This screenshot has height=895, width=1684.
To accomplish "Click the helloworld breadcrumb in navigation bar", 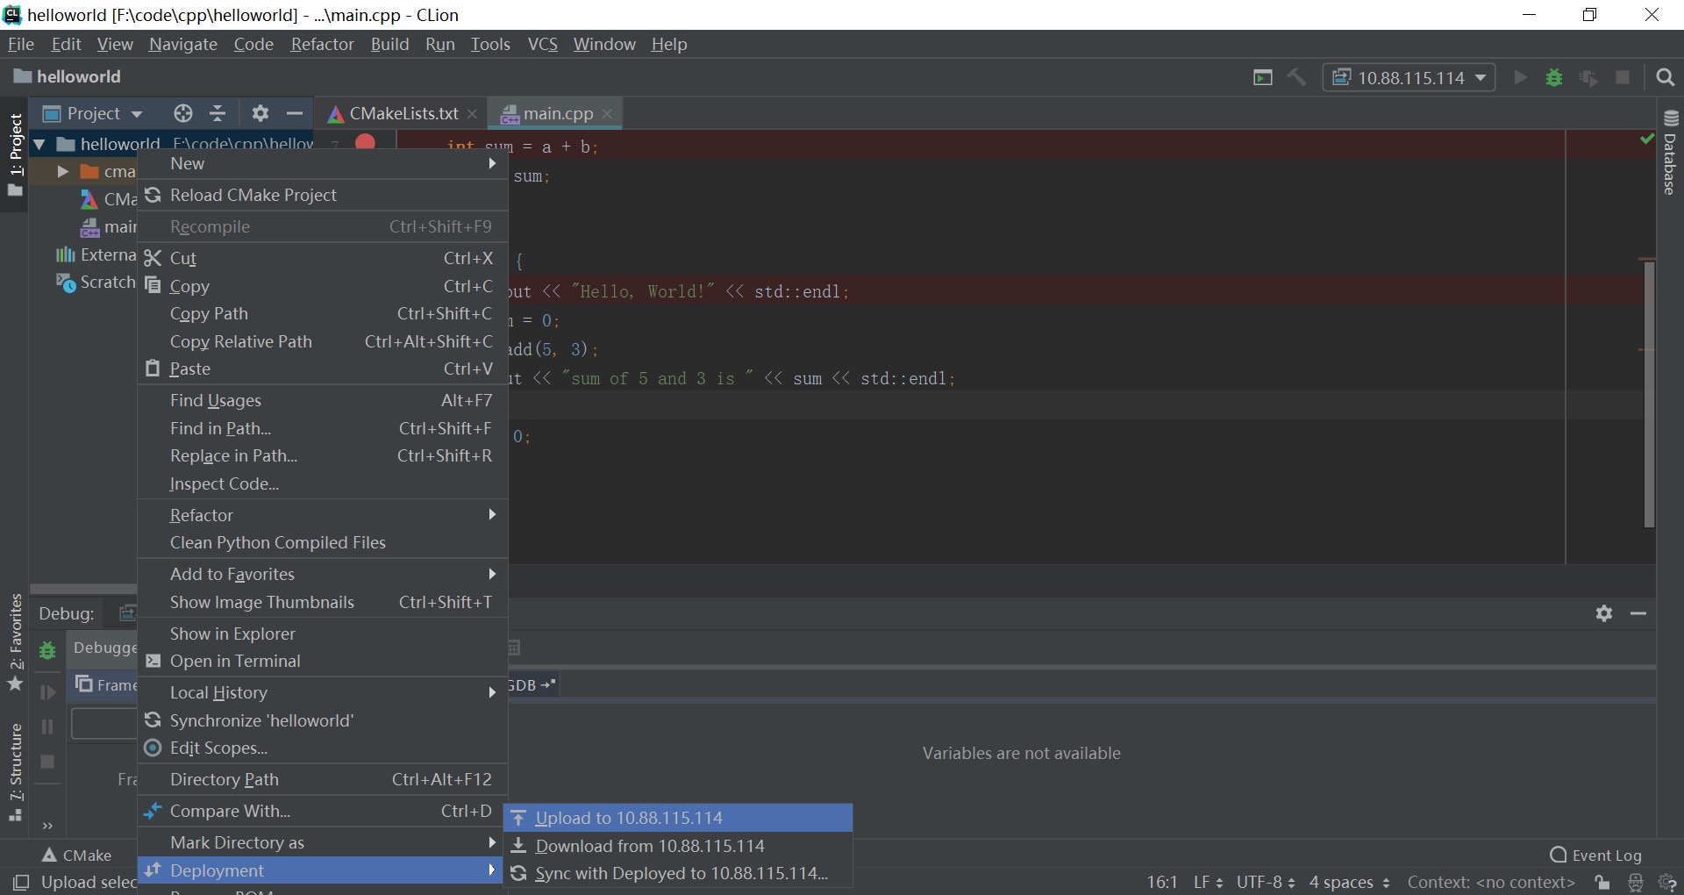I will (x=67, y=76).
